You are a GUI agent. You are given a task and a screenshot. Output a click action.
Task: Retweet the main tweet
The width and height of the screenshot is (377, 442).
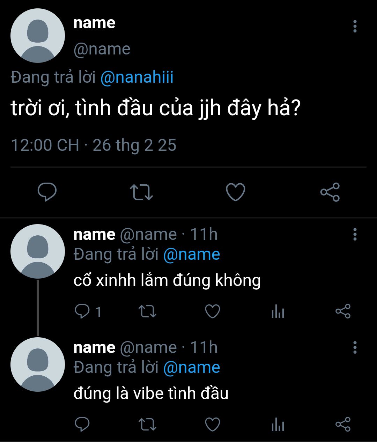click(x=141, y=192)
